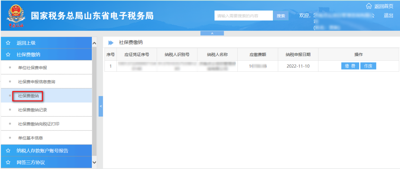The height and width of the screenshot is (169, 400).
Task: Focus the search input field in header
Action: click(243, 16)
